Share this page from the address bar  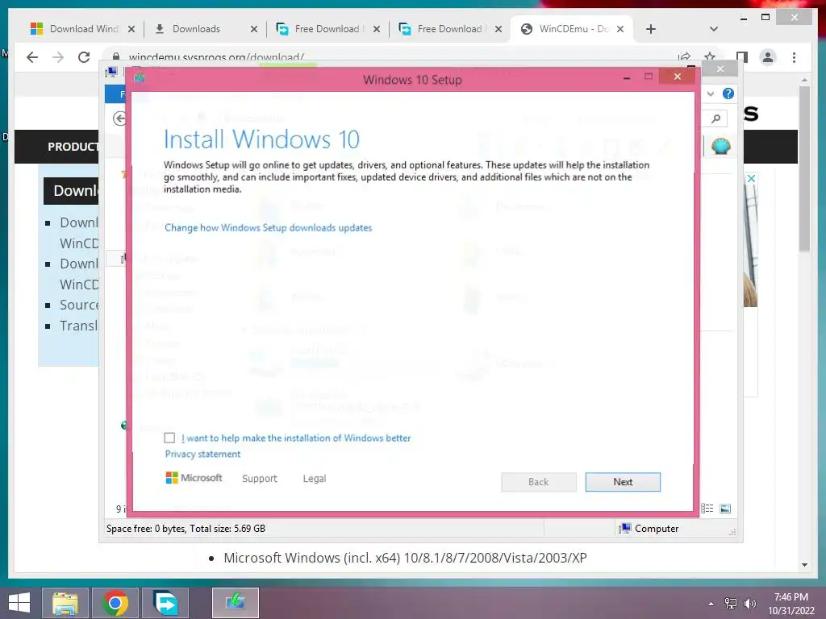tap(684, 57)
